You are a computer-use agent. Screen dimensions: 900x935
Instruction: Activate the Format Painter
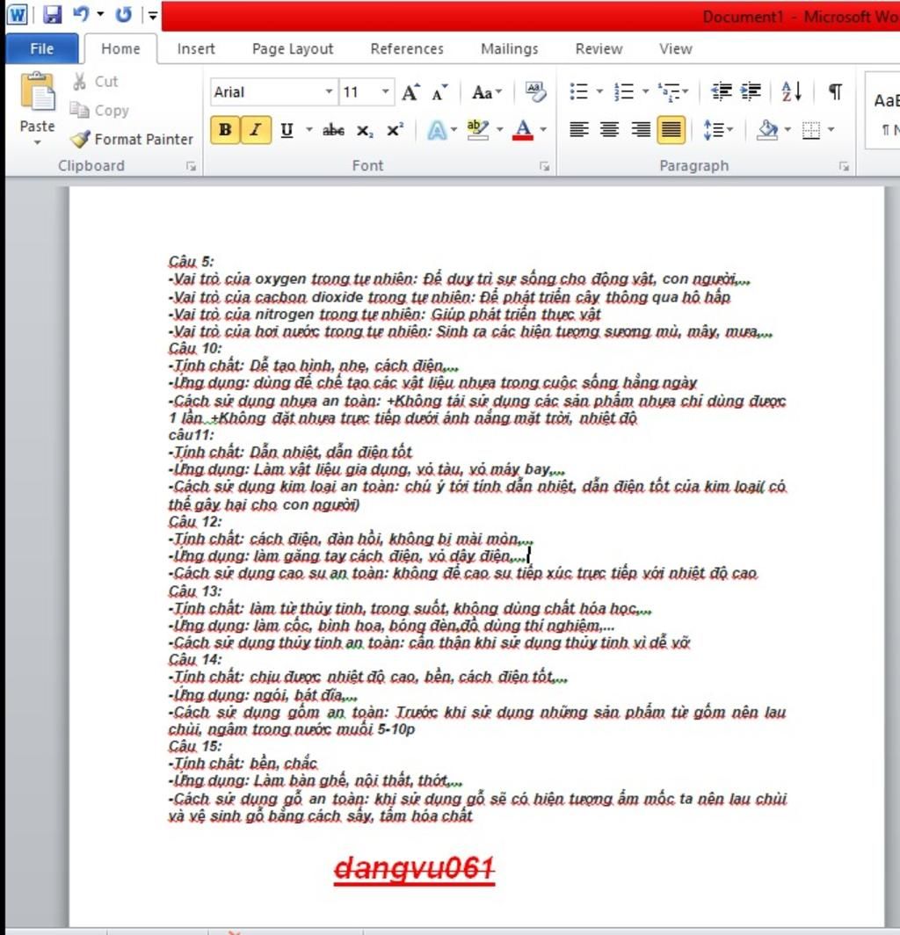point(131,139)
